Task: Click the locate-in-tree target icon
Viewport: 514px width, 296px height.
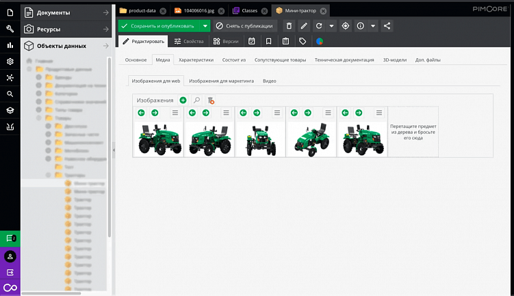Action: click(346, 26)
